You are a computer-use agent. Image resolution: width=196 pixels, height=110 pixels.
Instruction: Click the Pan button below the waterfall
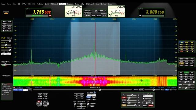click(30, 90)
